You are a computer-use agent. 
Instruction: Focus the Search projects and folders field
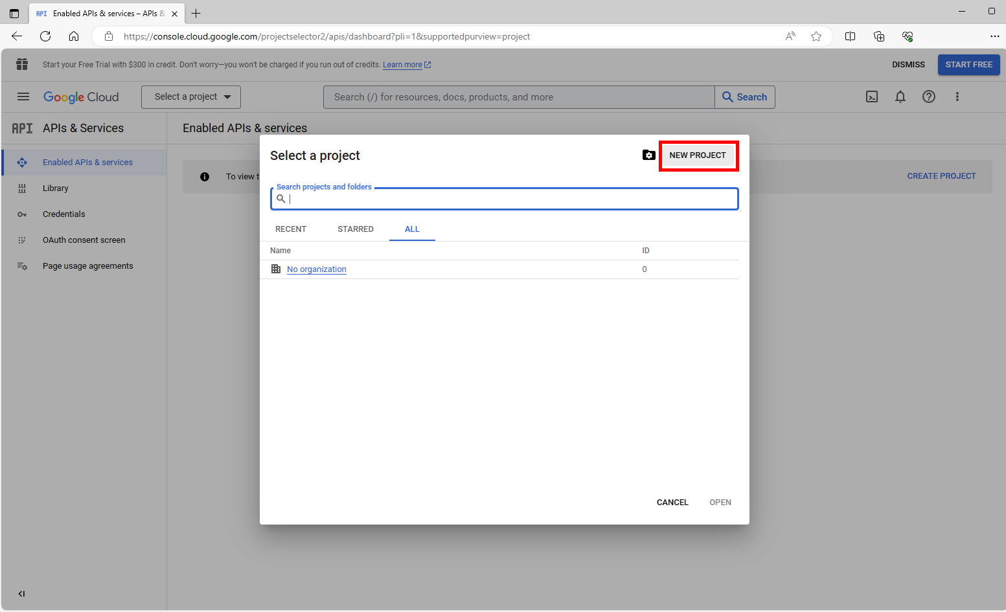click(505, 199)
